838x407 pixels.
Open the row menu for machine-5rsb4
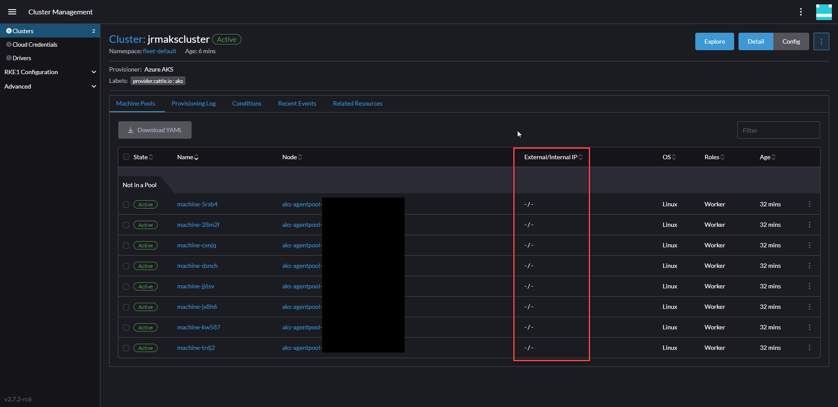(810, 204)
